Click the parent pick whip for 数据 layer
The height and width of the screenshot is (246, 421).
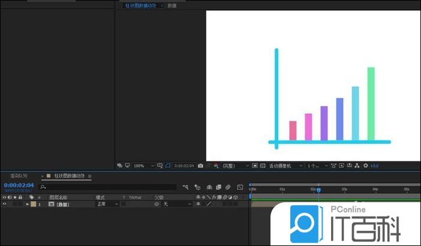(x=157, y=205)
